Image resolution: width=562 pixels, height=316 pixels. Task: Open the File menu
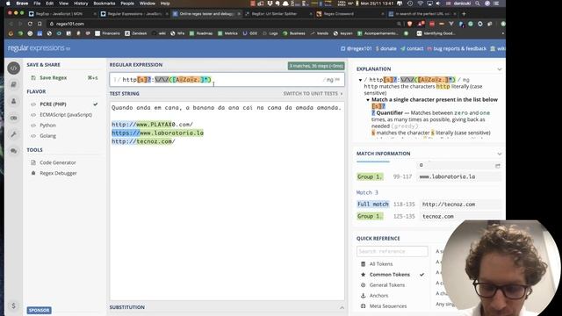click(37, 4)
